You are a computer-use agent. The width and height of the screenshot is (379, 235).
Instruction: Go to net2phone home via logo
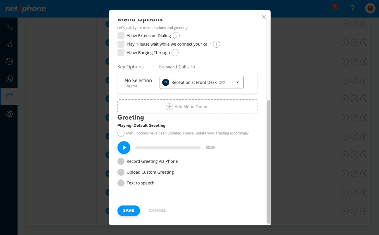[x=26, y=9]
